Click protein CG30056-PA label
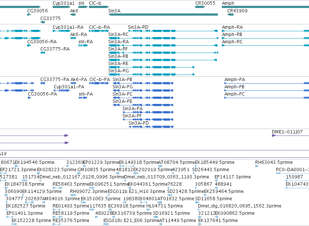This screenshot has height=226, width=309. click(42, 94)
